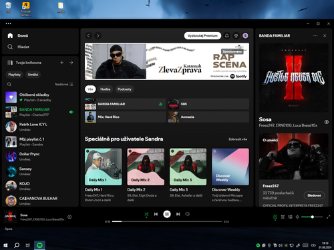
Task: Click Spotify icon in taskbar
Action: [39, 245]
